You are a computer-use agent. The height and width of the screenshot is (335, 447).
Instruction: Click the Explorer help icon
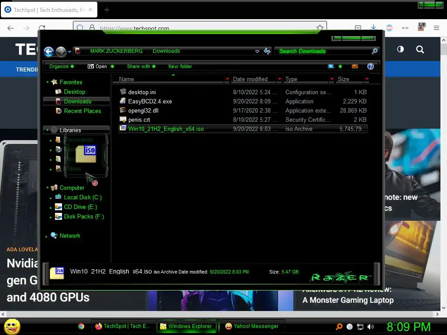click(370, 66)
